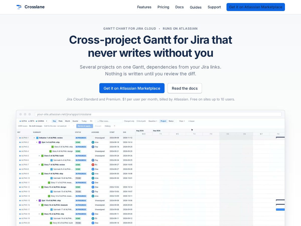Click the purple Epic 2 issue-type icon
The width and height of the screenshot is (301, 226).
(x=40, y=142)
